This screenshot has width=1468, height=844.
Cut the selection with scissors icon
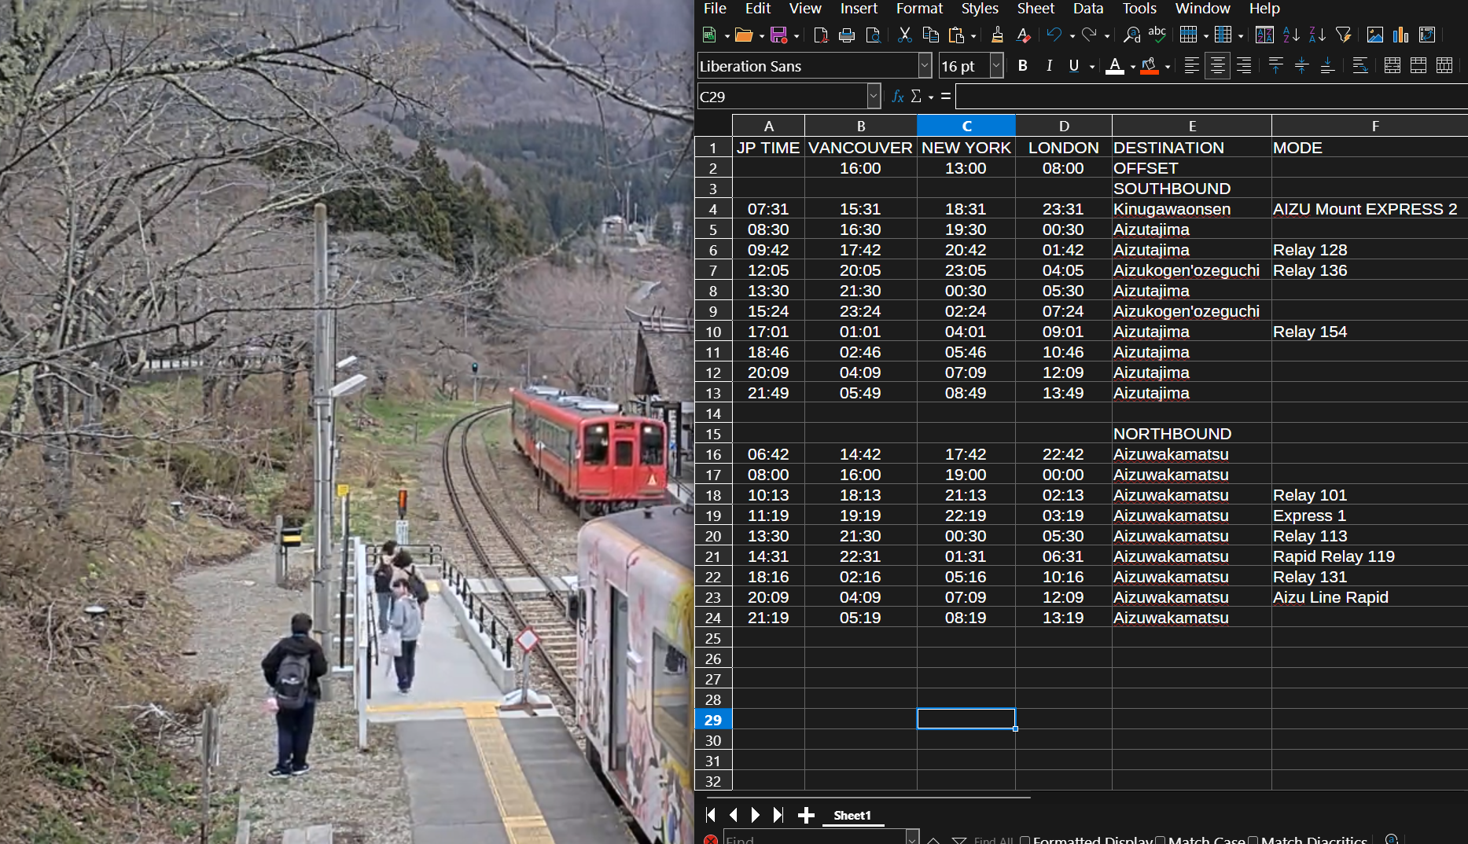coord(905,35)
